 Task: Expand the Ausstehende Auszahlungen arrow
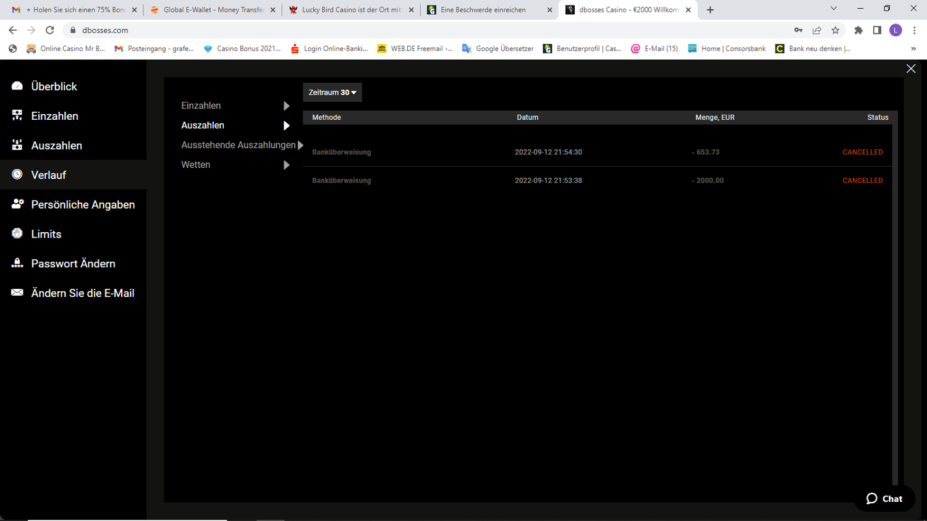click(x=300, y=145)
